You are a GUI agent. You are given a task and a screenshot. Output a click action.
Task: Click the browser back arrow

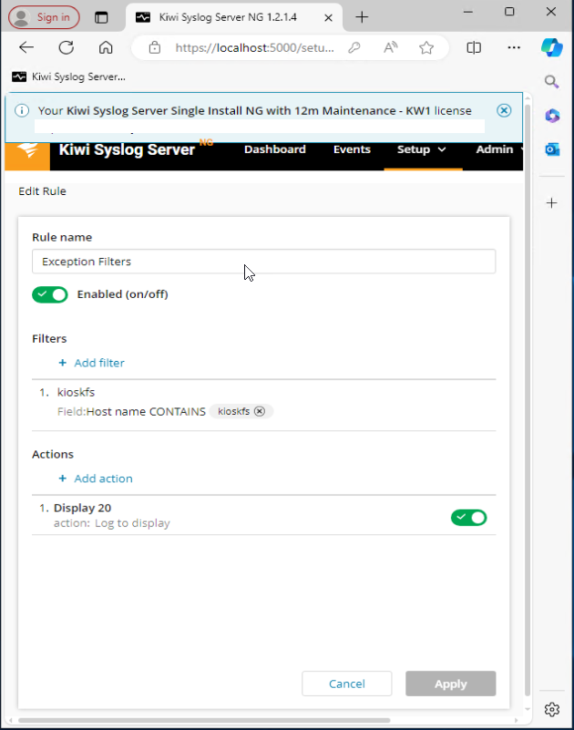click(26, 47)
